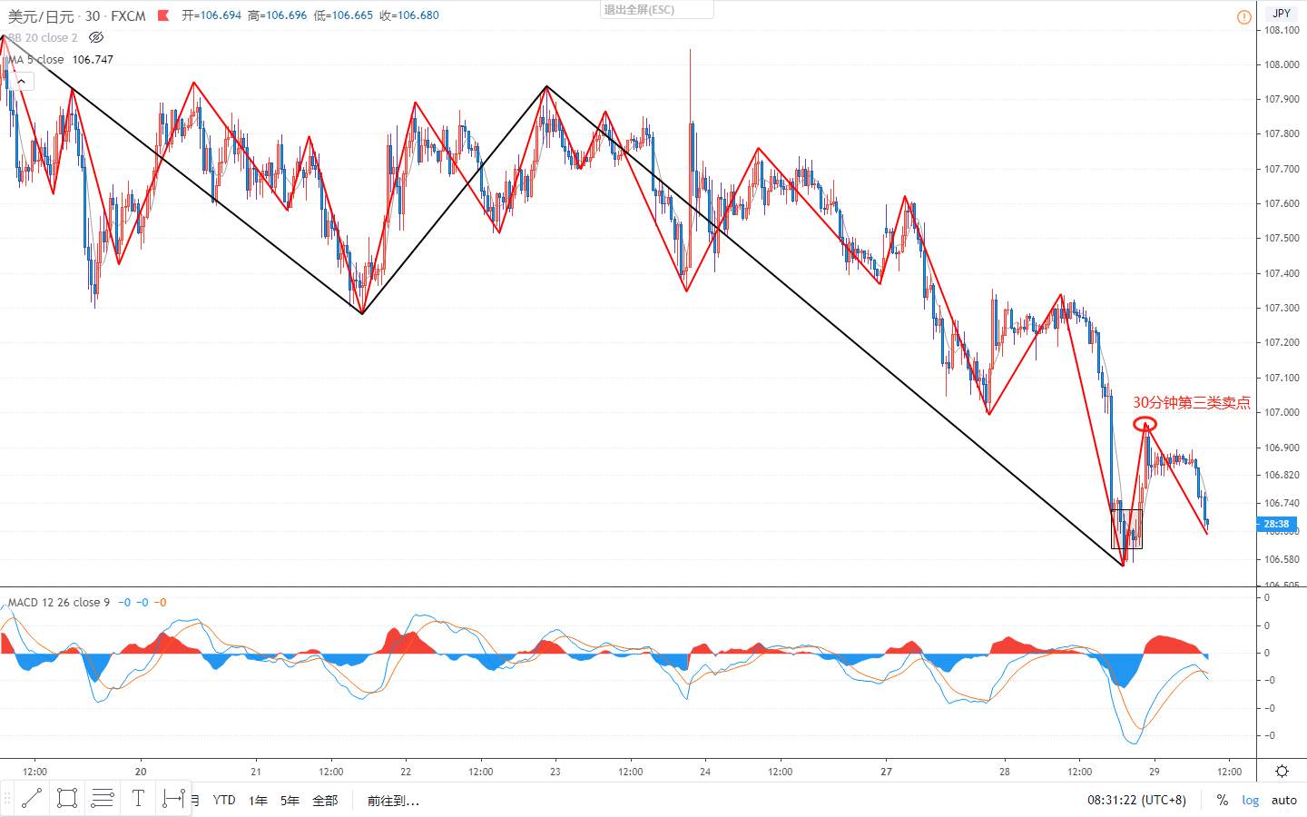Toggle percent scale mode

[1223, 800]
